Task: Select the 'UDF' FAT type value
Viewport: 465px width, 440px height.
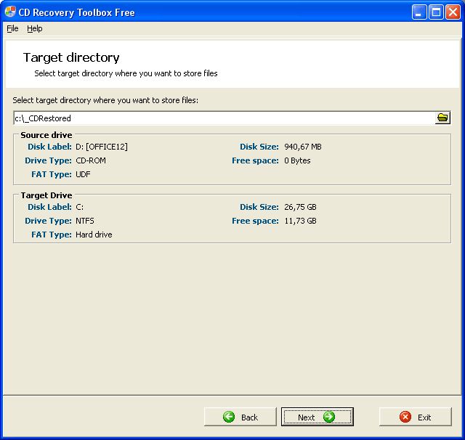Action: click(x=83, y=174)
